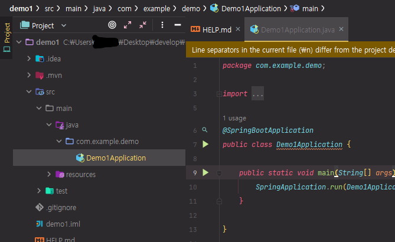The width and height of the screenshot is (395, 242).
Task: Collapse the com.example.demo package
Action: point(59,141)
